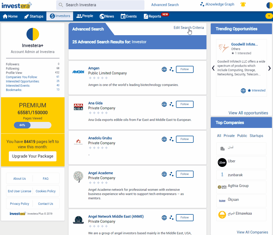Open Interested Opportunities link
Viewport: 273px width, 235px height.
[23, 81]
